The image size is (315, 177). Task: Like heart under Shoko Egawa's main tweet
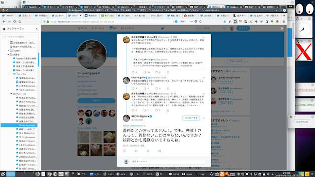coord(148,151)
